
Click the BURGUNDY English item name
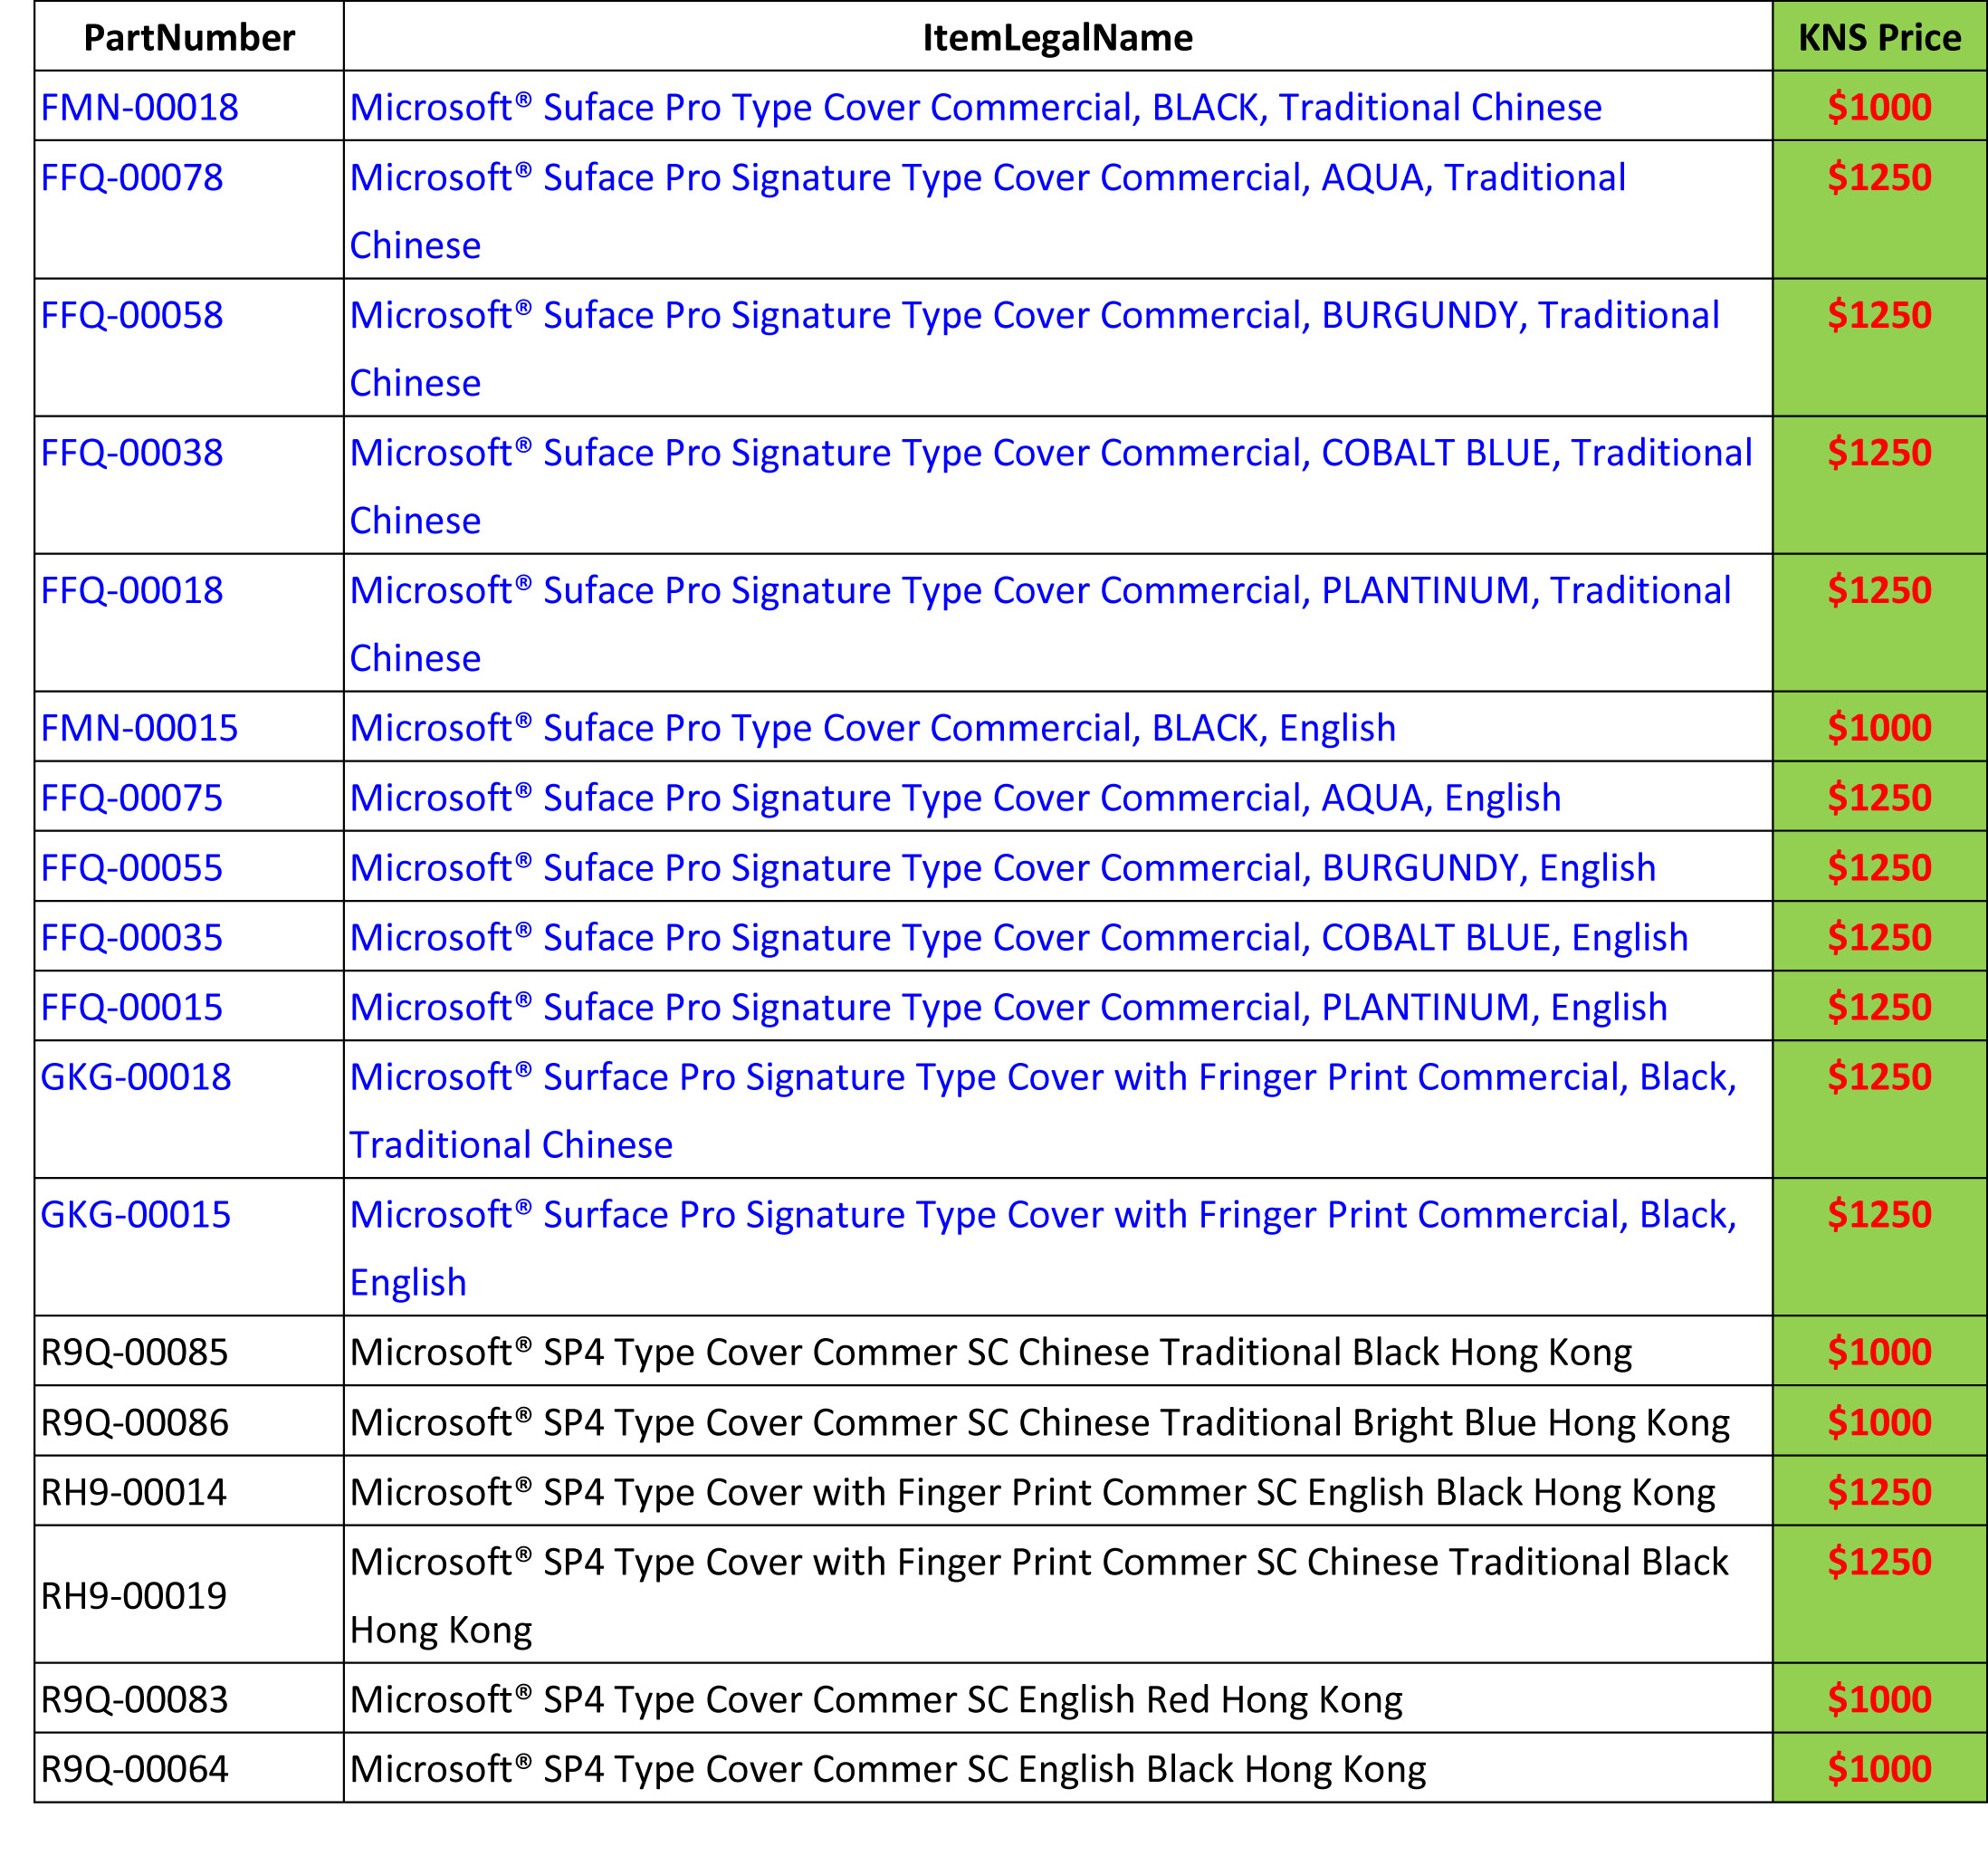pyautogui.click(x=1003, y=868)
